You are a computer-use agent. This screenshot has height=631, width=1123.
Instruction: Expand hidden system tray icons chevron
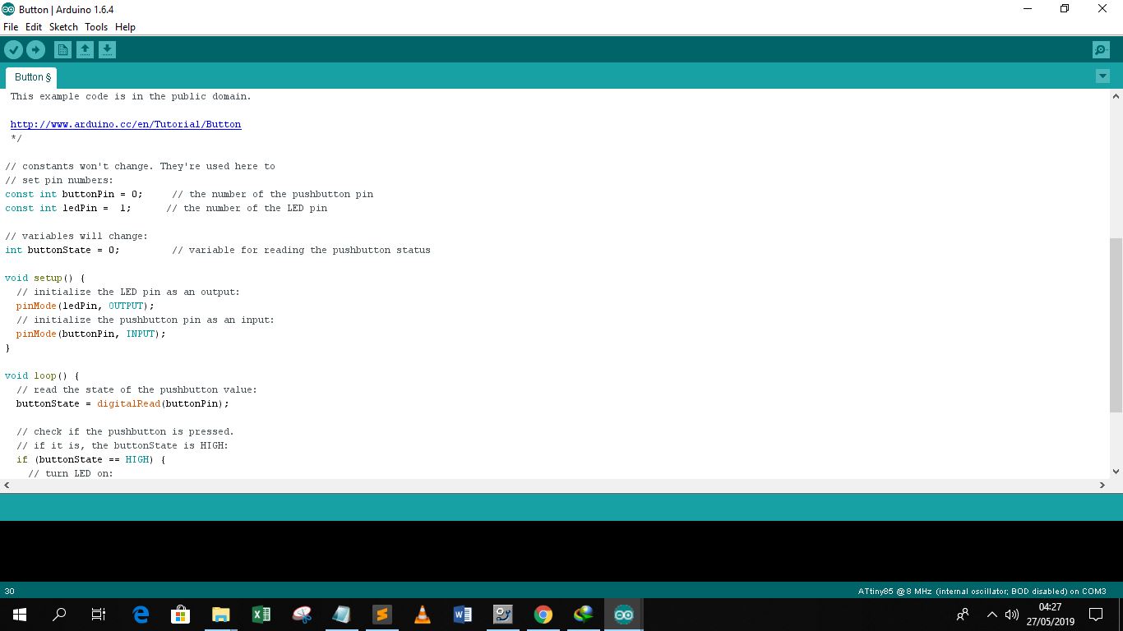tap(991, 615)
